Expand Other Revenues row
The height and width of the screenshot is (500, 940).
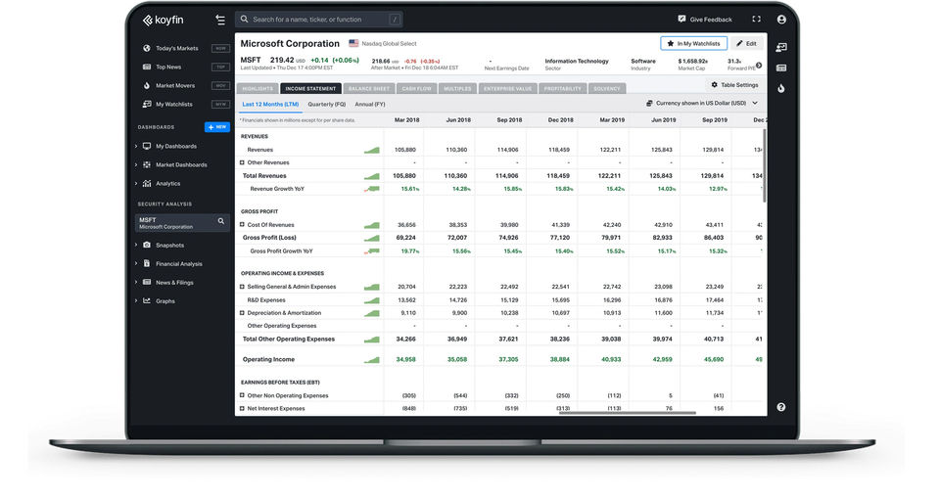(242, 162)
